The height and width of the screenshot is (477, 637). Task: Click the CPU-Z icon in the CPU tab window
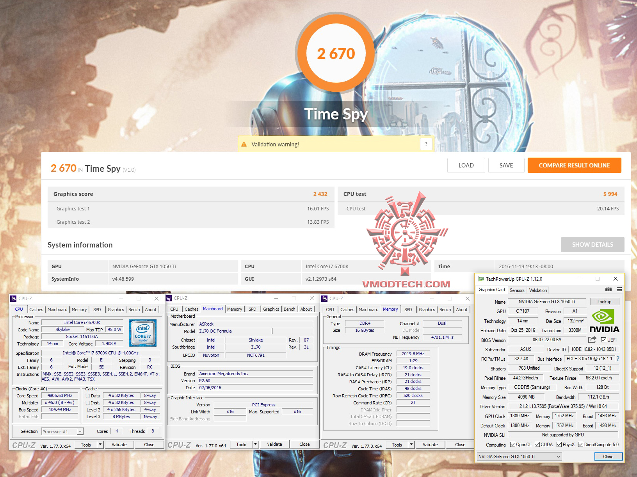pos(13,299)
